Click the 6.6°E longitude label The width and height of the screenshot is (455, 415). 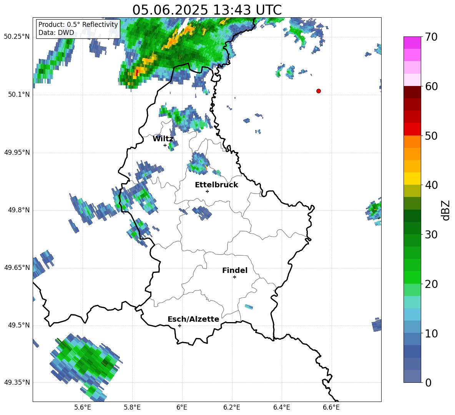[331, 407]
